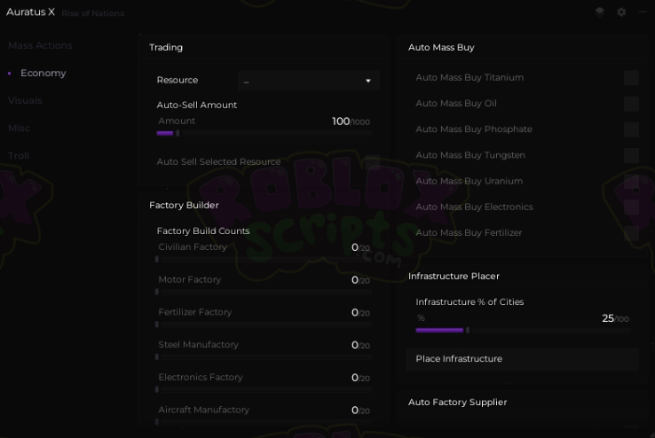
Task: Open the Troll sidebar tab
Action: coord(19,155)
